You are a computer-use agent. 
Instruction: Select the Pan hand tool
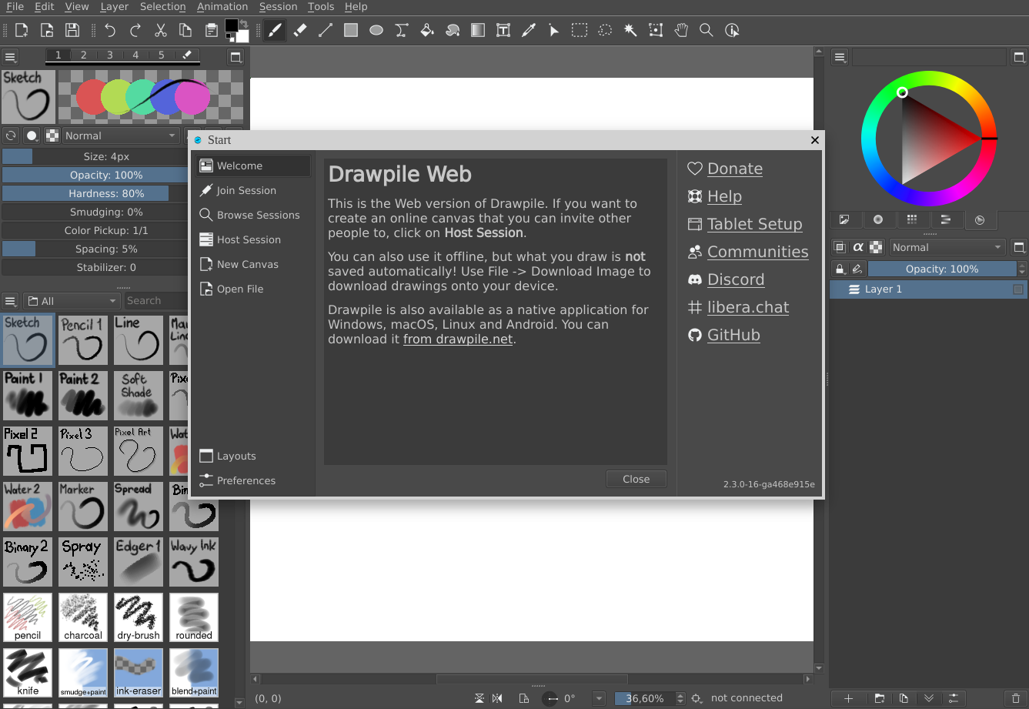click(681, 30)
